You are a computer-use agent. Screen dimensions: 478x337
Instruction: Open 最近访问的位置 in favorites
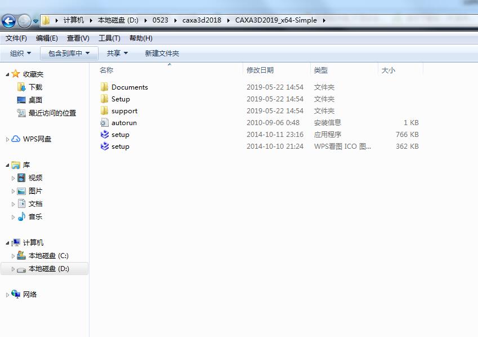tap(52, 113)
